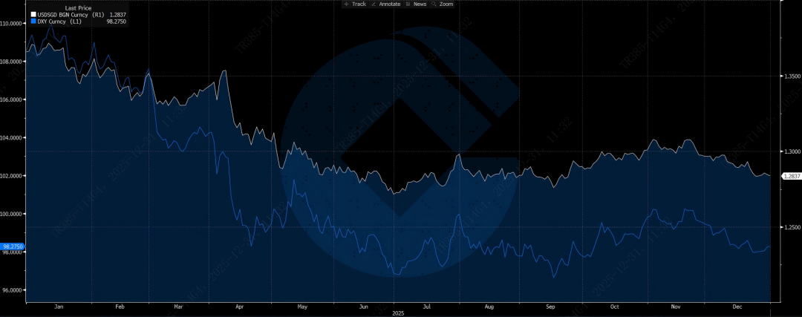
Task: Click the Jan label on time axis
Action: click(x=58, y=306)
